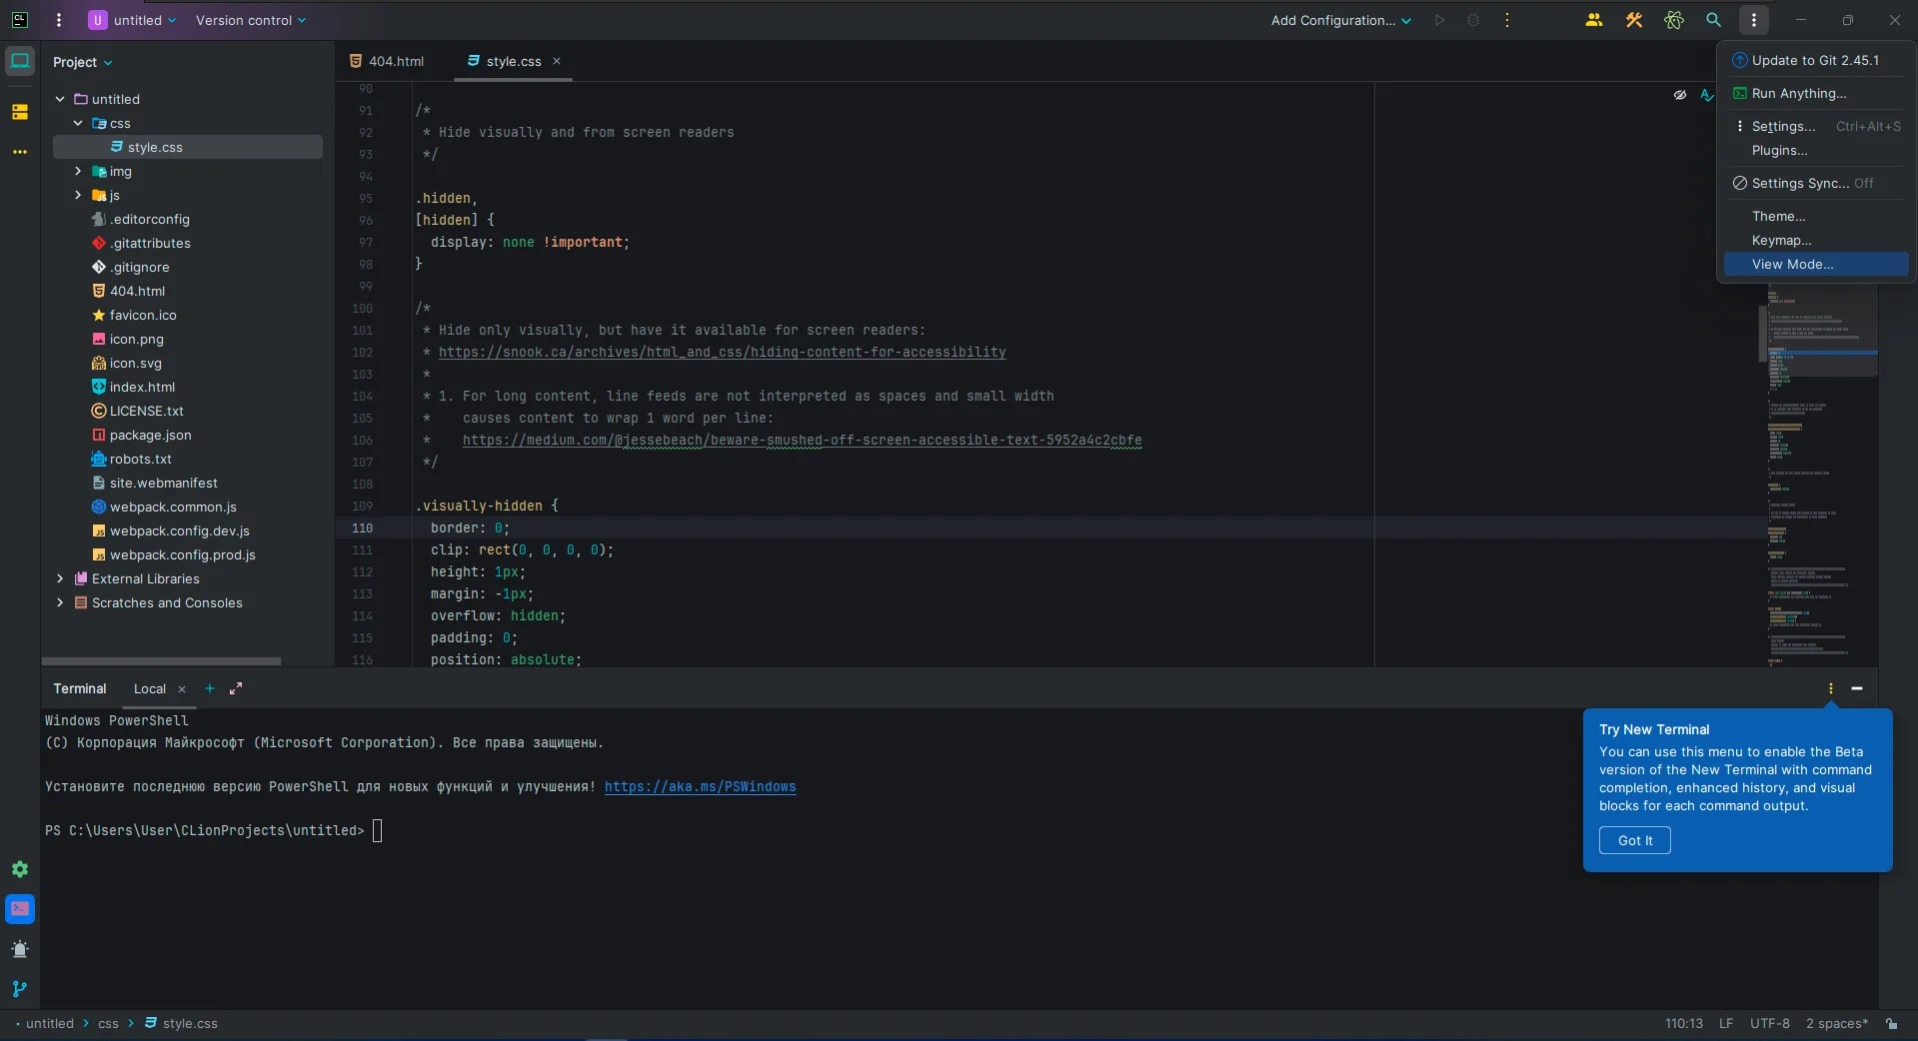The image size is (1918, 1041).
Task: Add a new terminal tab with plus
Action: pos(210,688)
